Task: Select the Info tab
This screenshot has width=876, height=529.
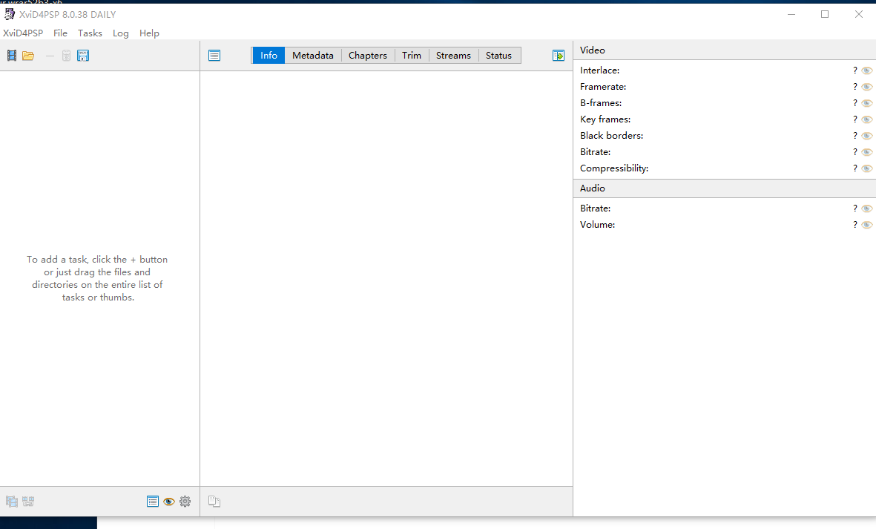Action: point(269,56)
